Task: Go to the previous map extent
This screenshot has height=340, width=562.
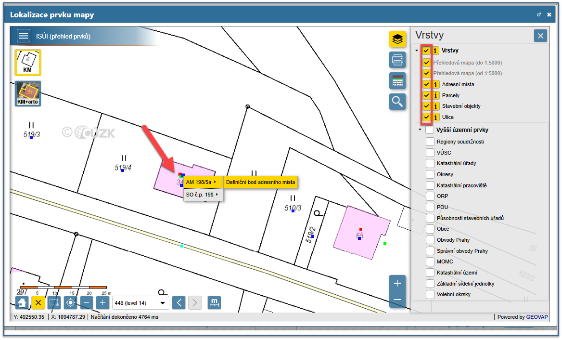Action: point(179,302)
